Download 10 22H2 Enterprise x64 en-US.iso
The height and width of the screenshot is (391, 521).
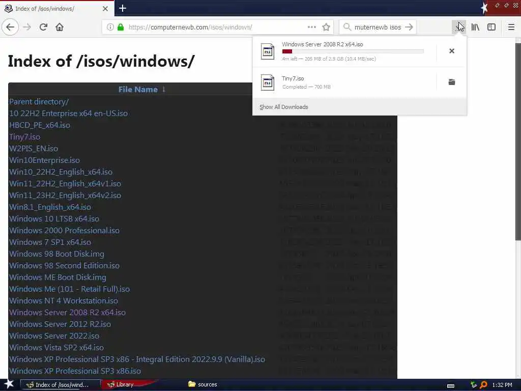(69, 114)
